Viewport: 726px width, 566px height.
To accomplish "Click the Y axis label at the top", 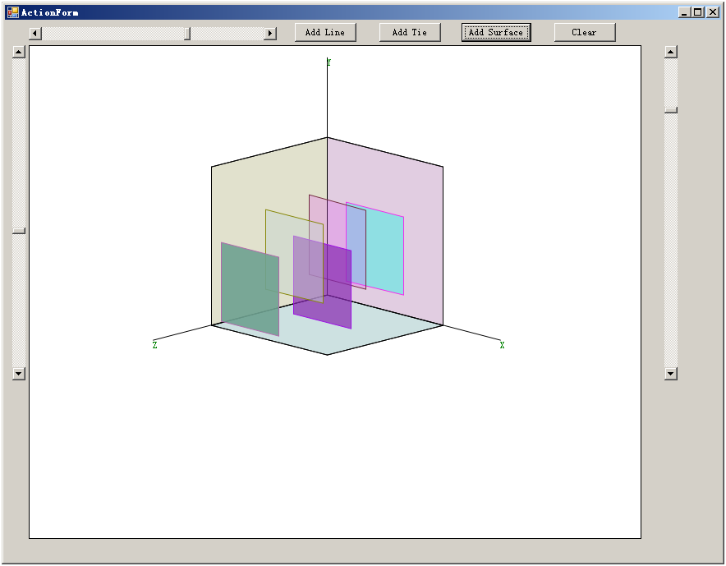I will click(x=329, y=62).
